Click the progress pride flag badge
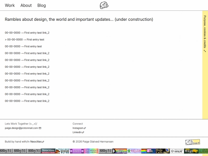This screenshot has height=156, width=208. click(x=120, y=151)
